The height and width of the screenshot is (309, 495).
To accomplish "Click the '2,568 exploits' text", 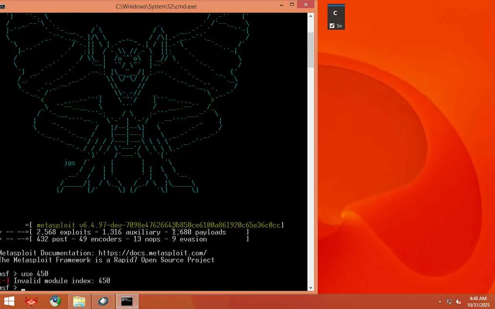I will click(64, 232).
